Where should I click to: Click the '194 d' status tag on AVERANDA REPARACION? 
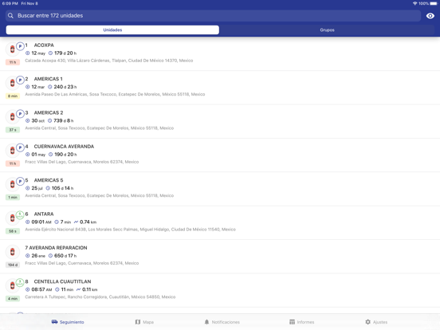coord(13,265)
